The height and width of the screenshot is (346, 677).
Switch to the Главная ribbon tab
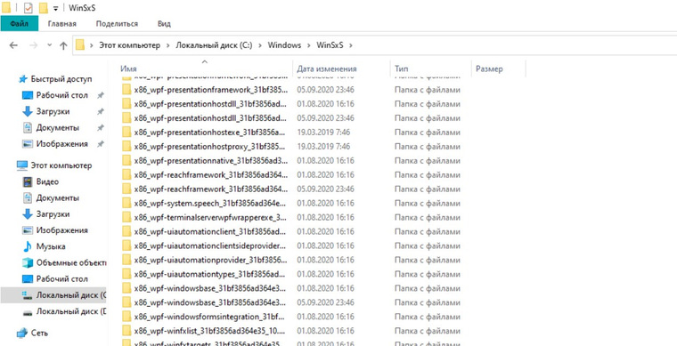(62, 24)
